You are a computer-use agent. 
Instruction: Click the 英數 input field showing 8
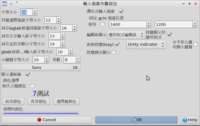pyautogui.click(x=70, y=60)
